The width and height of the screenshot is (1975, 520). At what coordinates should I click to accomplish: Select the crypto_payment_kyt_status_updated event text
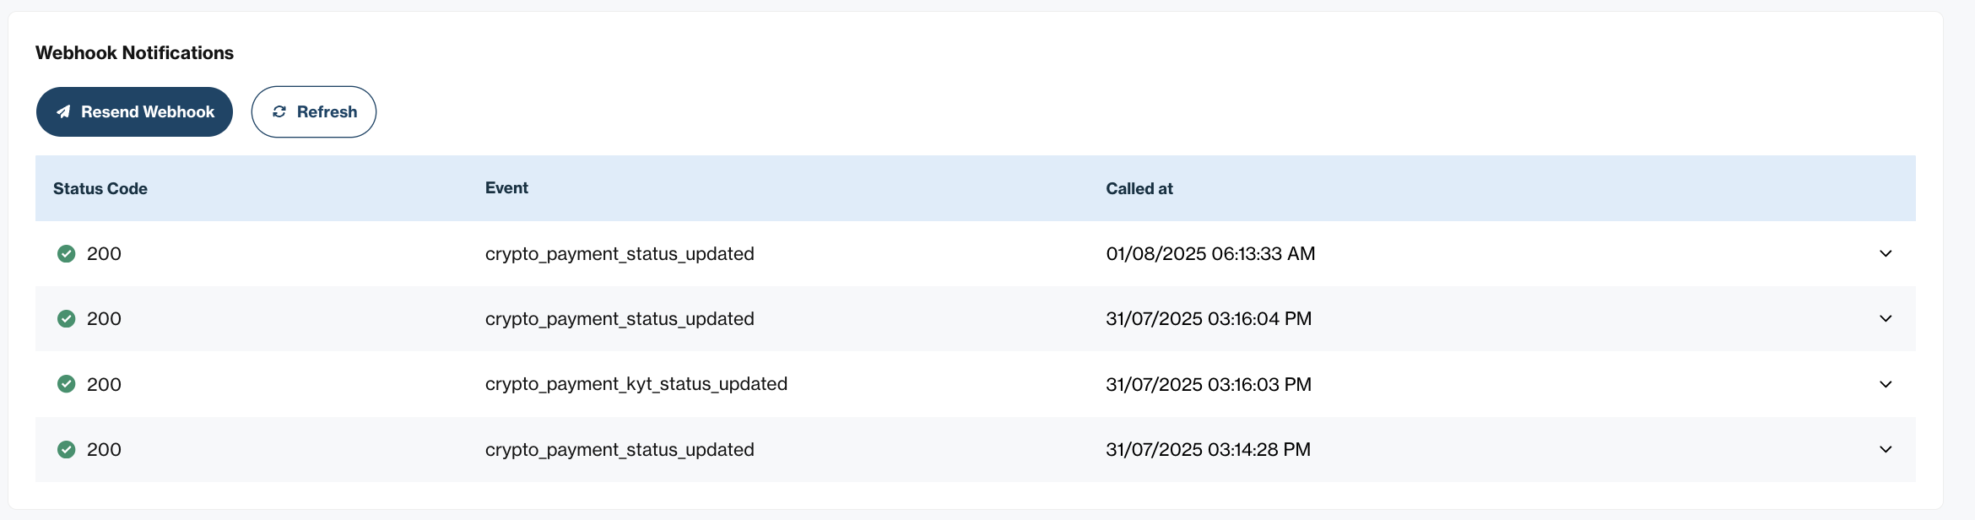636,384
